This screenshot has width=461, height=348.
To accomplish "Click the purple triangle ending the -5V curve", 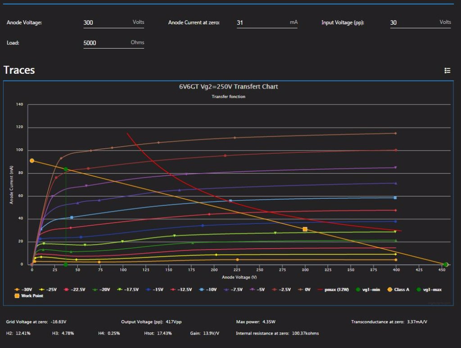I will pyautogui.click(x=395, y=167).
